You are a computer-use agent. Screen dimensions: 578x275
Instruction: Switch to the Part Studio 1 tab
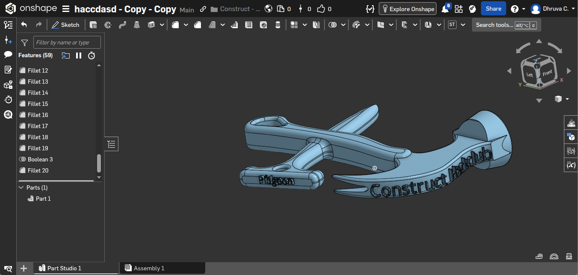click(x=76, y=268)
